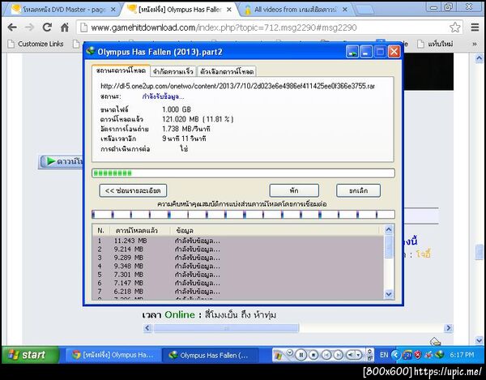The width and height of the screenshot is (486, 380).
Task: Select connection row 3 with 9.289 MB
Action: 238,258
